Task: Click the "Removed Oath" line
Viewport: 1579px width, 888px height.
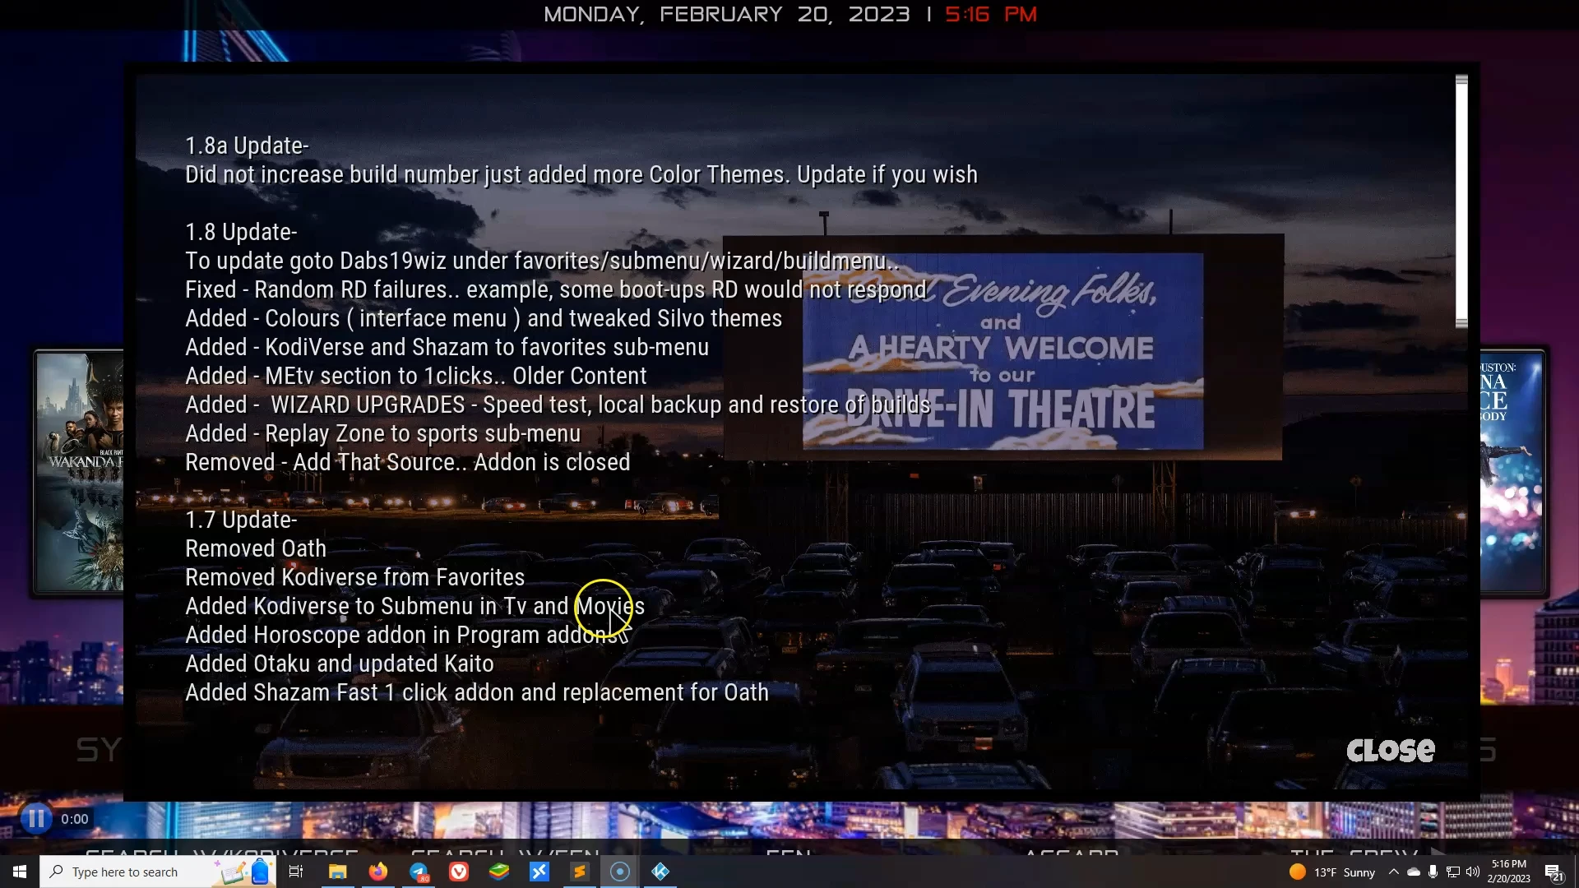Action: click(256, 549)
